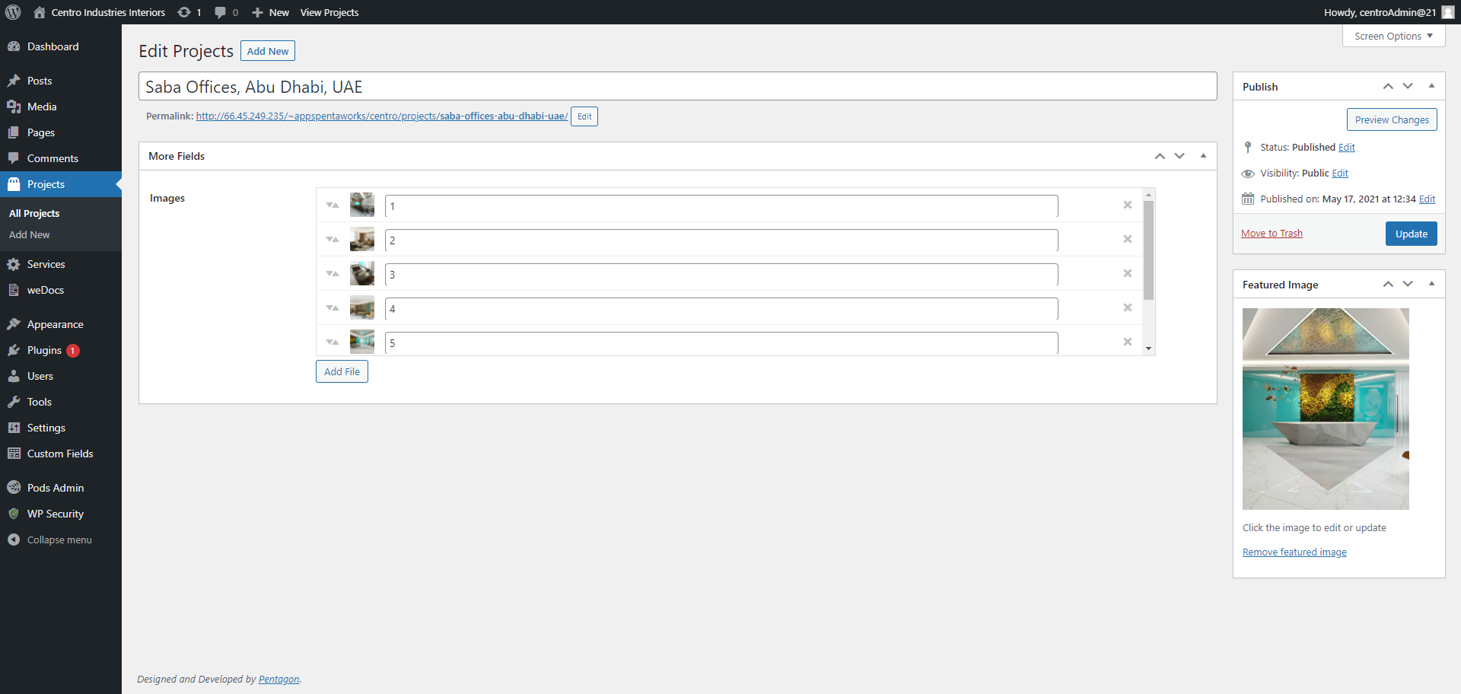
Task: Click the WordPress logo in admin bar
Action: pos(13,12)
